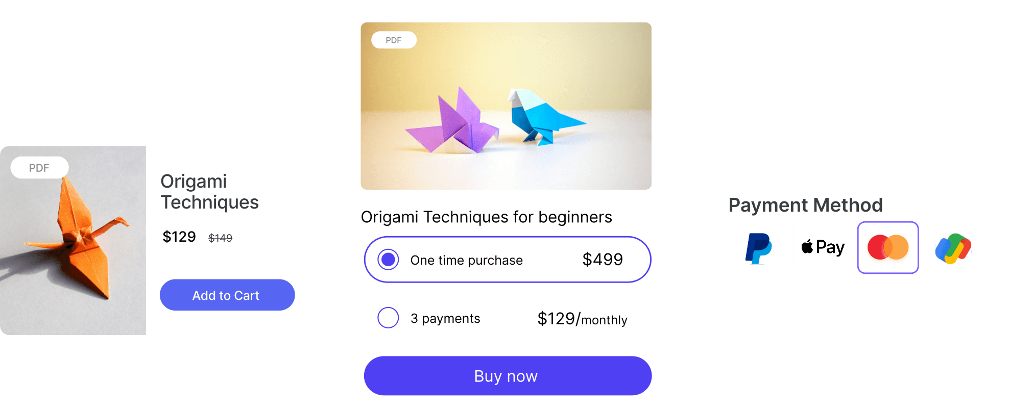The width and height of the screenshot is (1010, 410).
Task: Click the Payment Method heading
Action: pos(805,205)
